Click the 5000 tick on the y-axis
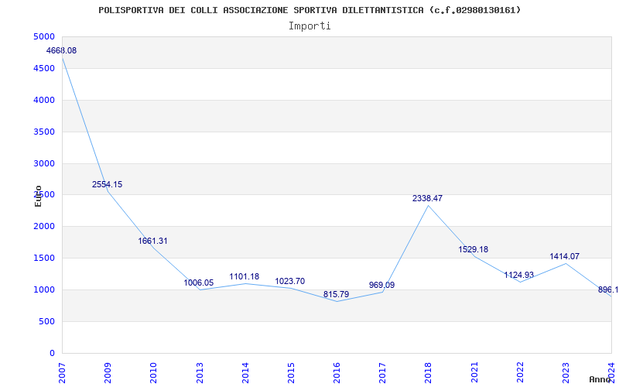The height and width of the screenshot is (387, 619). click(44, 37)
